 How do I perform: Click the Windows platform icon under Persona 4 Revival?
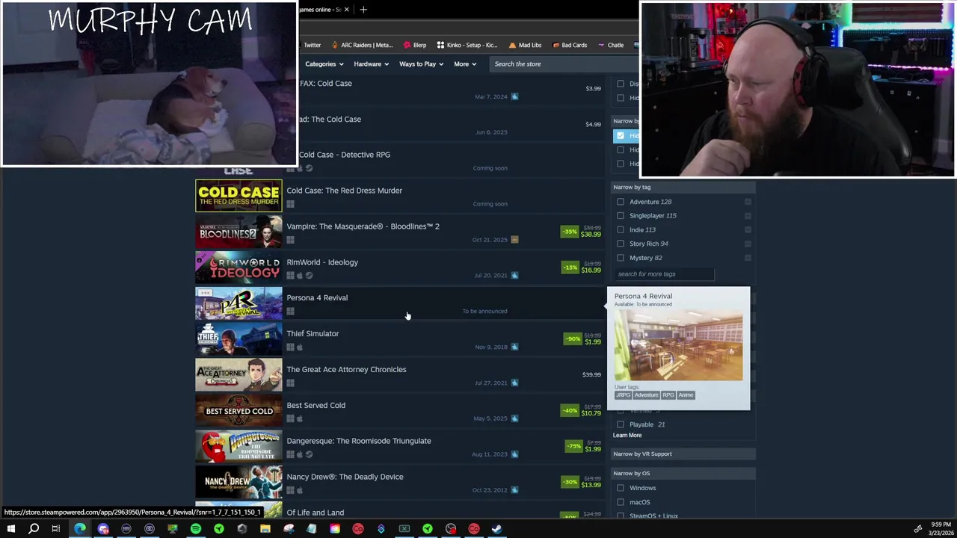290,312
